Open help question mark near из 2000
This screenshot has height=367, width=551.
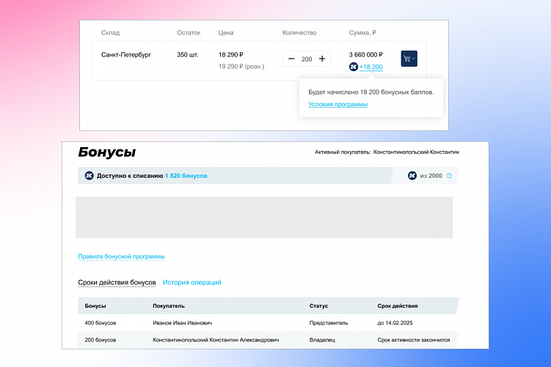449,176
